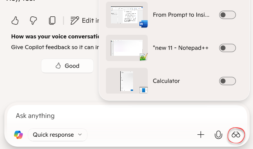Image resolution: width=253 pixels, height=149 pixels.
Task: Click the plus icon to add attachment
Action: click(x=201, y=135)
